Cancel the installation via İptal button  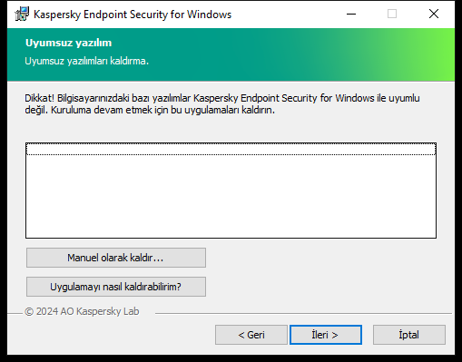[409, 335]
